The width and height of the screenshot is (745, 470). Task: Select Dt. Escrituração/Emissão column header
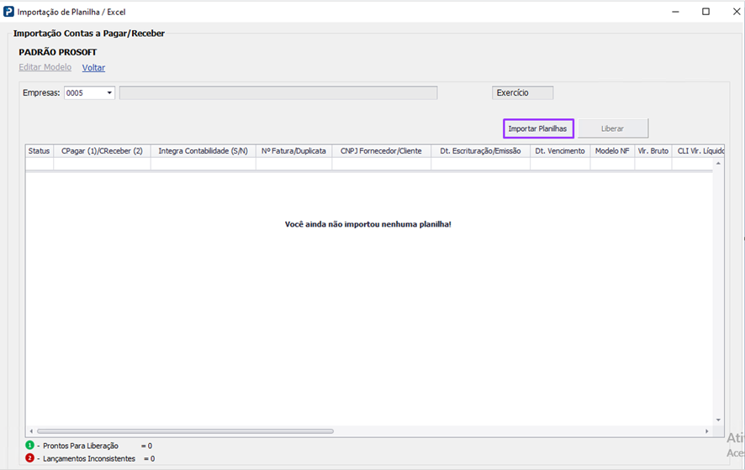[x=480, y=151]
